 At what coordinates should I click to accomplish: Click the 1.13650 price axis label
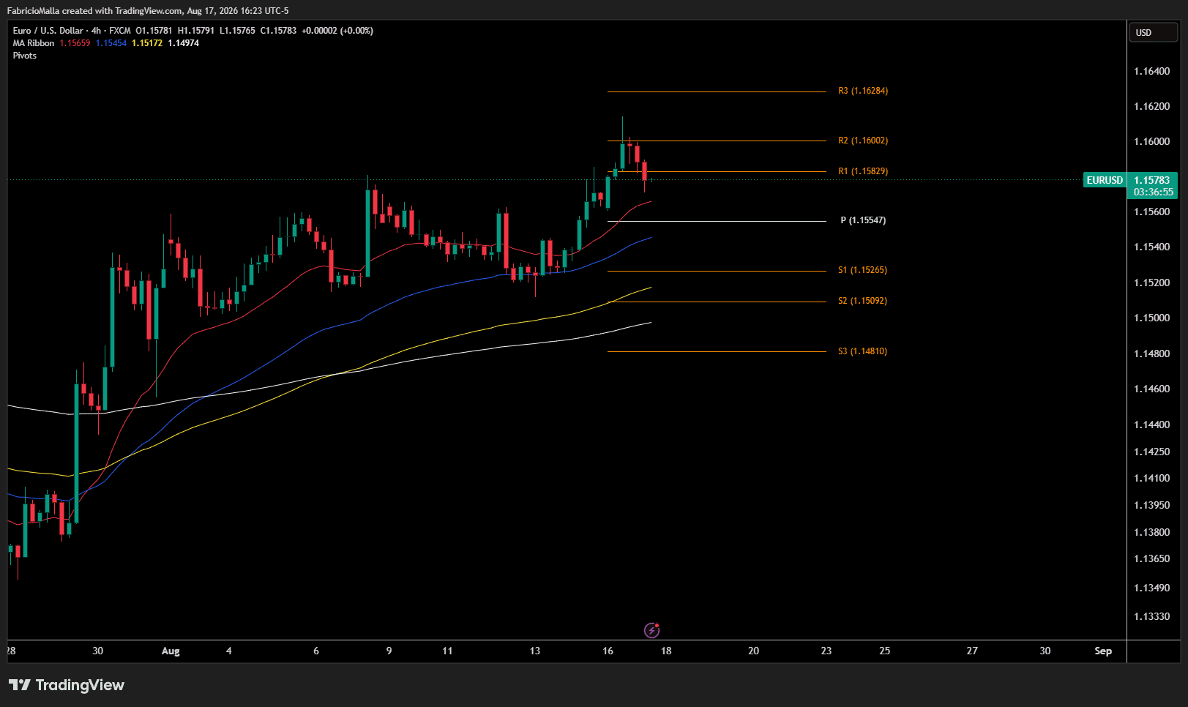[1152, 558]
